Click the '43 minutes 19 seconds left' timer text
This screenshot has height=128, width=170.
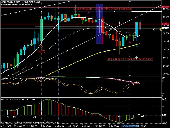pos(18,4)
